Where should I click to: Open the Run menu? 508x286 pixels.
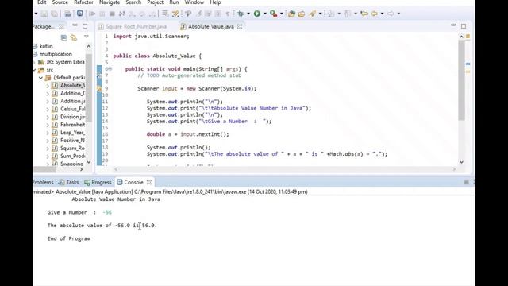[174, 2]
